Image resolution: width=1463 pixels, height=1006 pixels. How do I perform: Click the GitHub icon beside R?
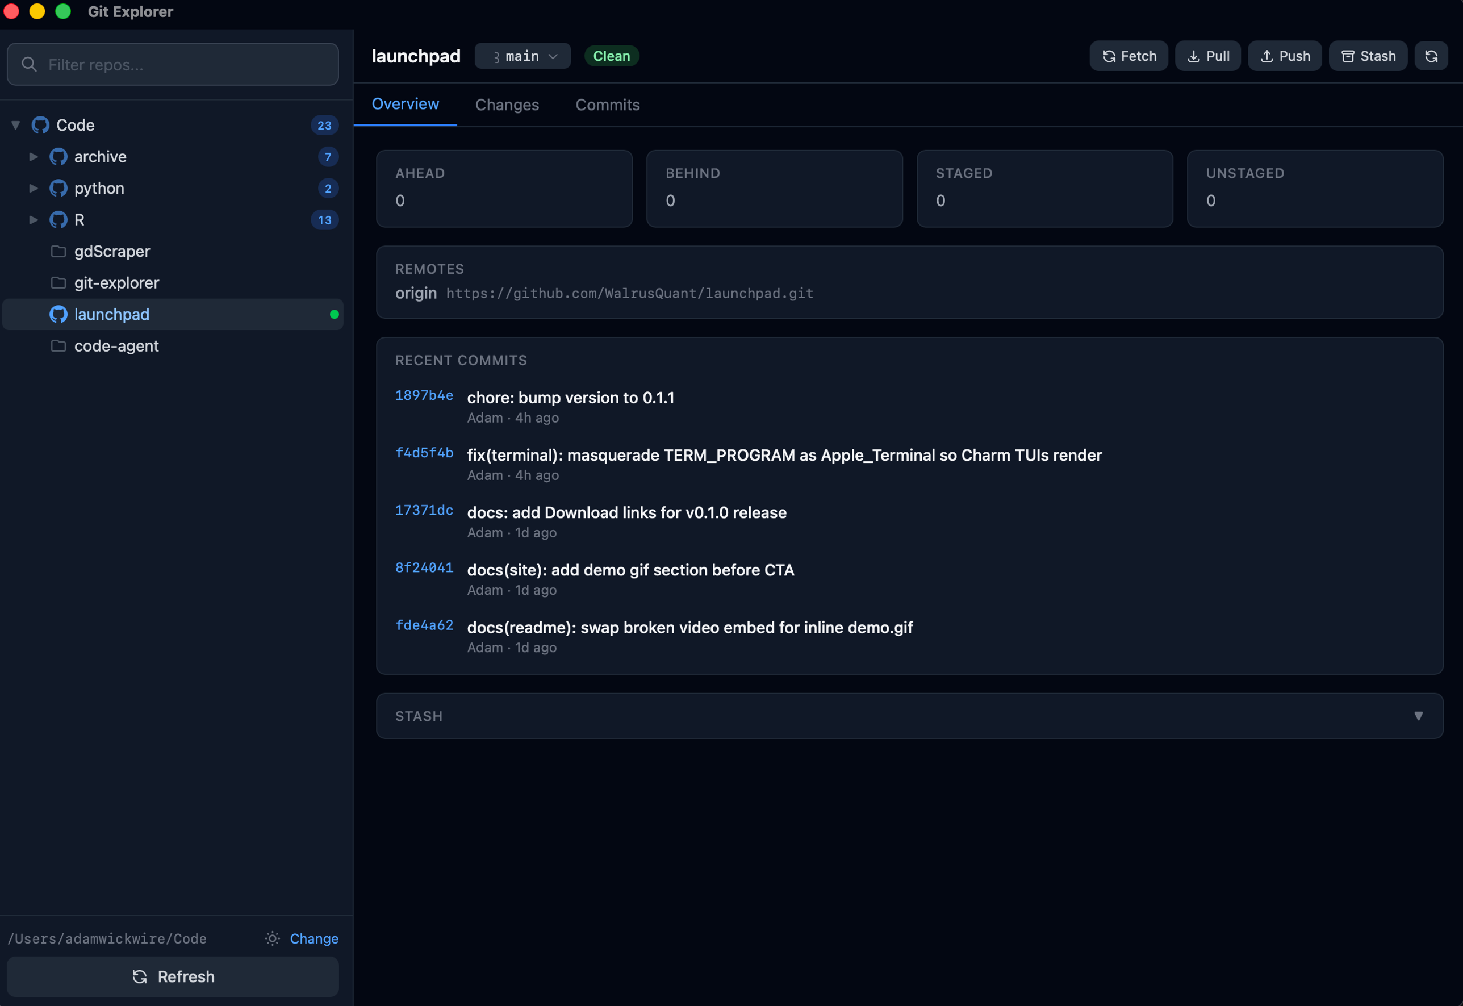click(58, 219)
